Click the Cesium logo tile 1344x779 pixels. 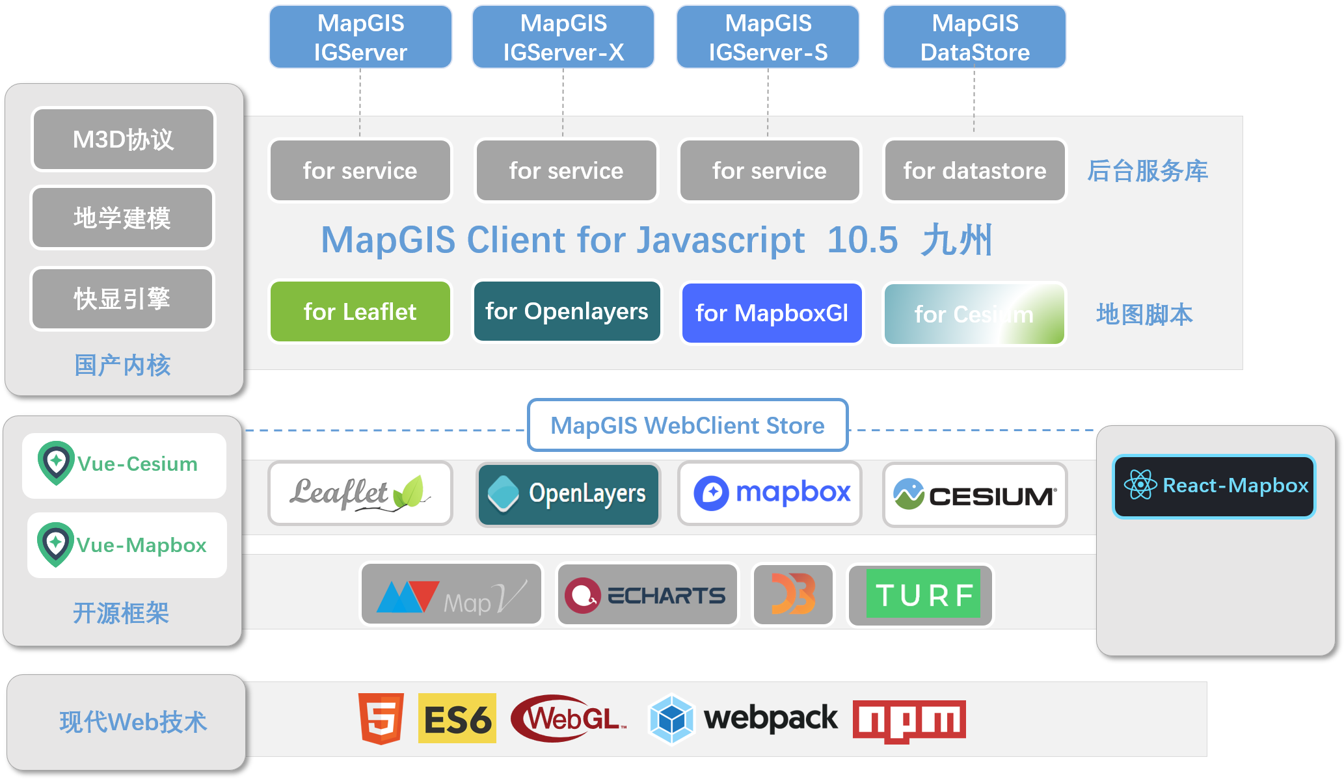coord(974,495)
